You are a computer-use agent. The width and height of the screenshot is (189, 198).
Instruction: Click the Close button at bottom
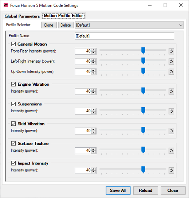[x=173, y=190]
